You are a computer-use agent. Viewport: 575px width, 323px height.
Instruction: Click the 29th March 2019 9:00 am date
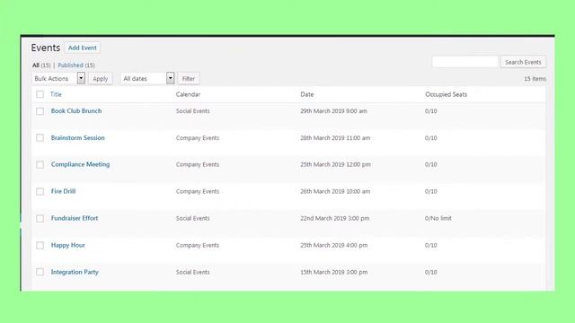tap(333, 111)
